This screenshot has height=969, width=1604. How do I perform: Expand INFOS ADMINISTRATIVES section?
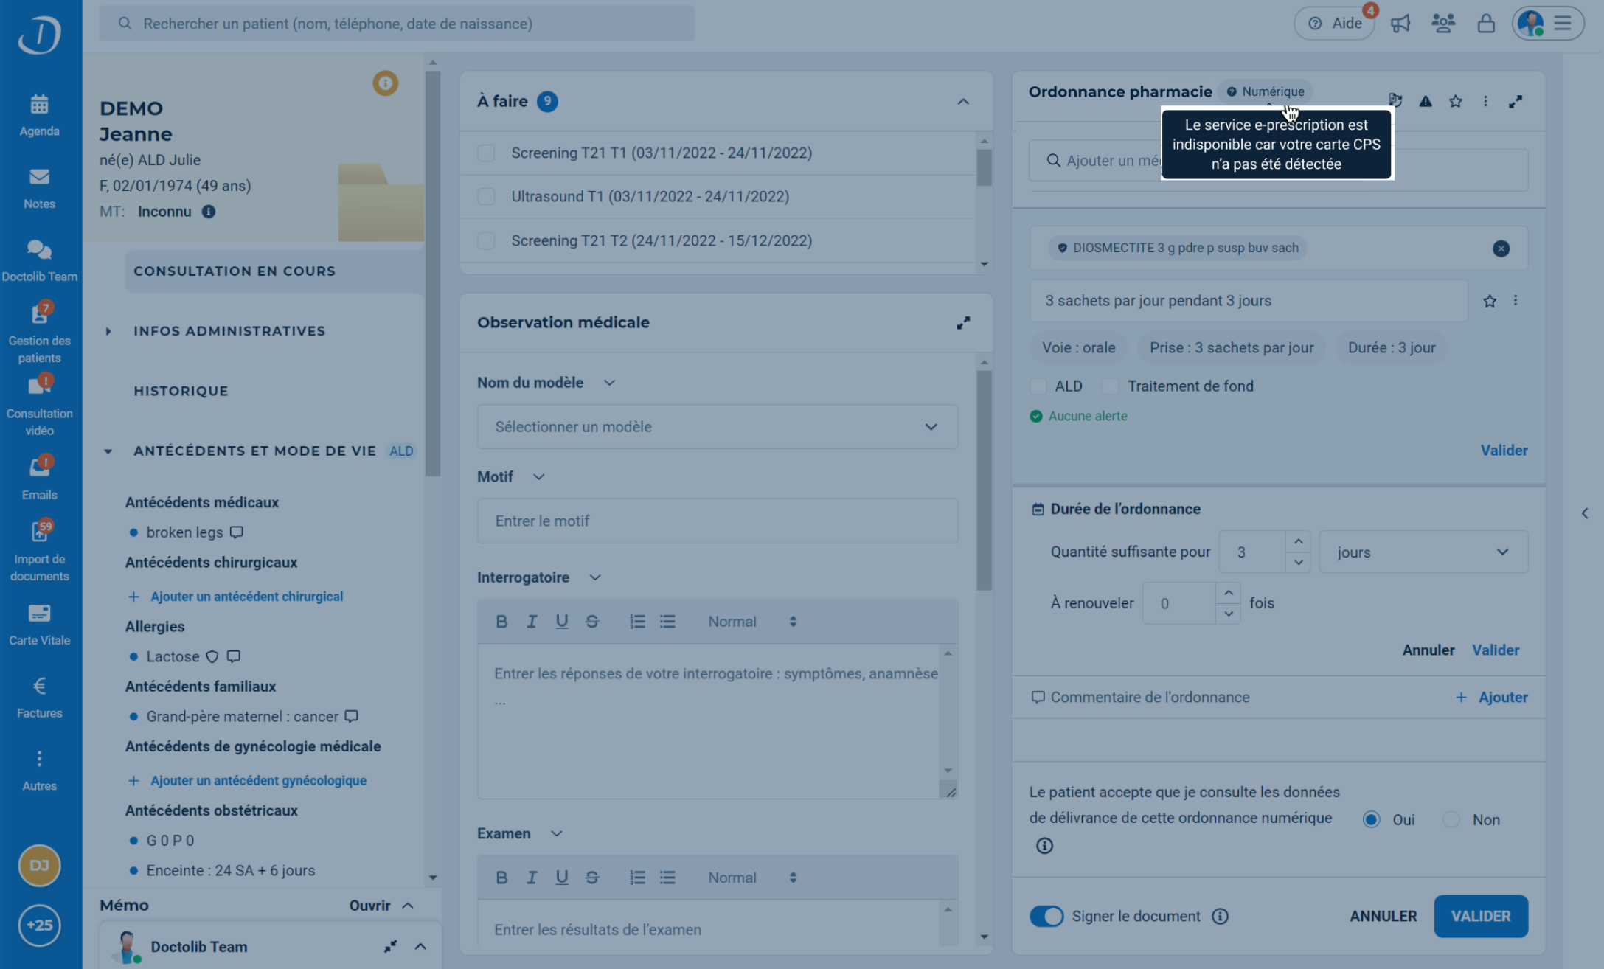[x=229, y=331]
